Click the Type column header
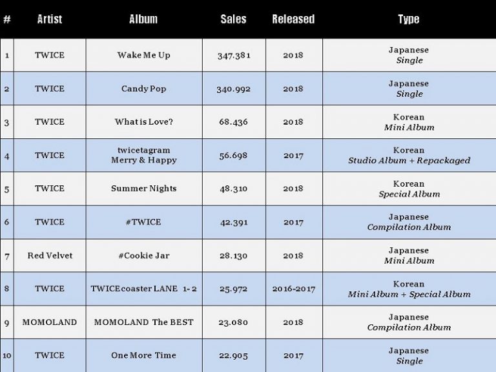The width and height of the screenshot is (496, 372). click(409, 19)
